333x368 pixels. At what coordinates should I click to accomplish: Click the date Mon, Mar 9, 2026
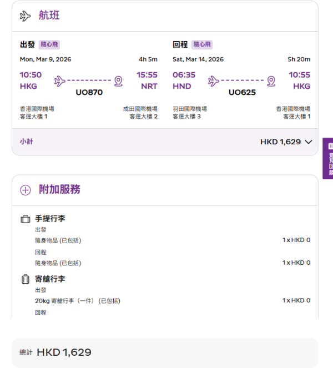pyautogui.click(x=46, y=59)
